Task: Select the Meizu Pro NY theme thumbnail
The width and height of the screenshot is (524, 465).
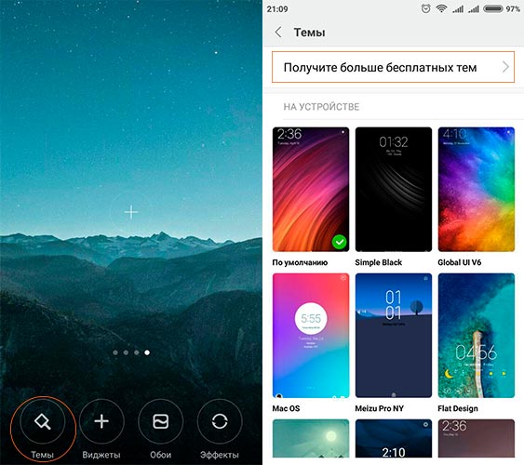Action: coord(394,335)
